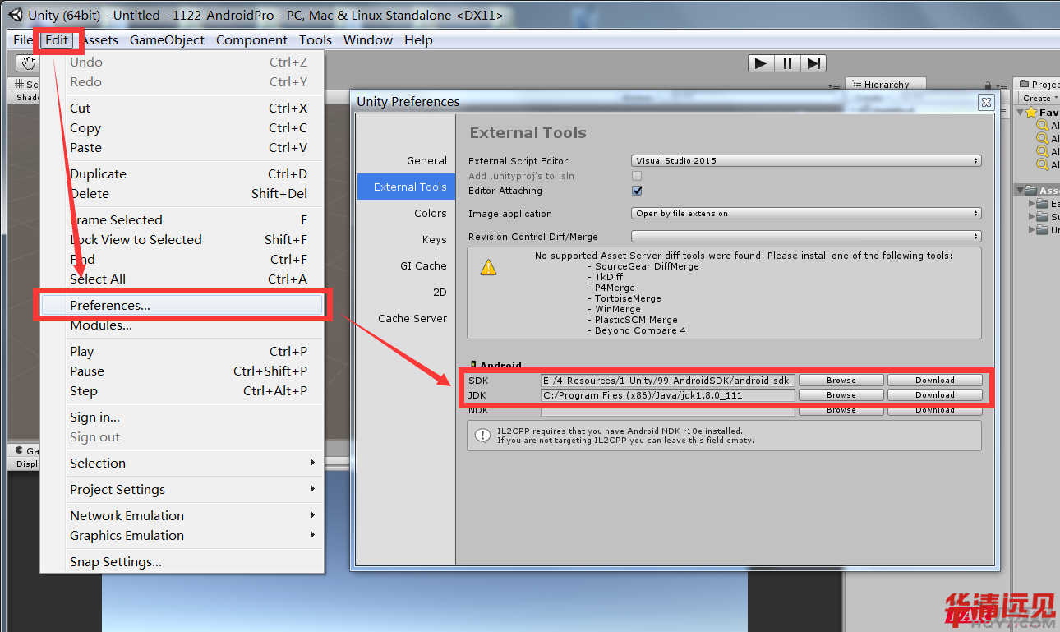The width and height of the screenshot is (1060, 632).
Task: Select the Hand tool icon
Action: click(x=29, y=63)
